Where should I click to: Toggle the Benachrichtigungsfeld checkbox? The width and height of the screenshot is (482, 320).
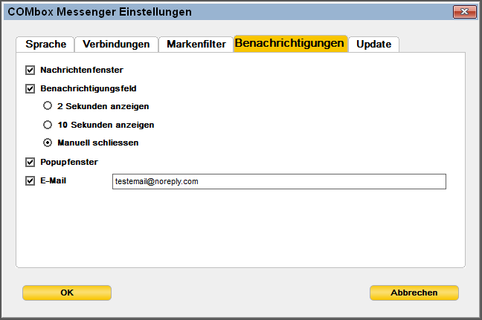point(30,88)
